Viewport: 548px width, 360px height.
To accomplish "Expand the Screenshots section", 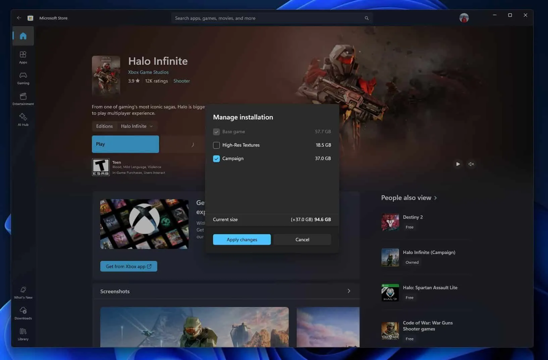I will tap(349, 291).
